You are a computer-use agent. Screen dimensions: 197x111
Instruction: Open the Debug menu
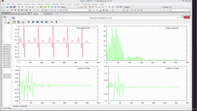tap(40, 4)
